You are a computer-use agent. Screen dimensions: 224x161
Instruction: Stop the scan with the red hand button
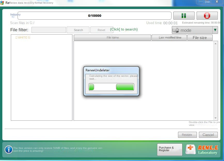[207, 16]
